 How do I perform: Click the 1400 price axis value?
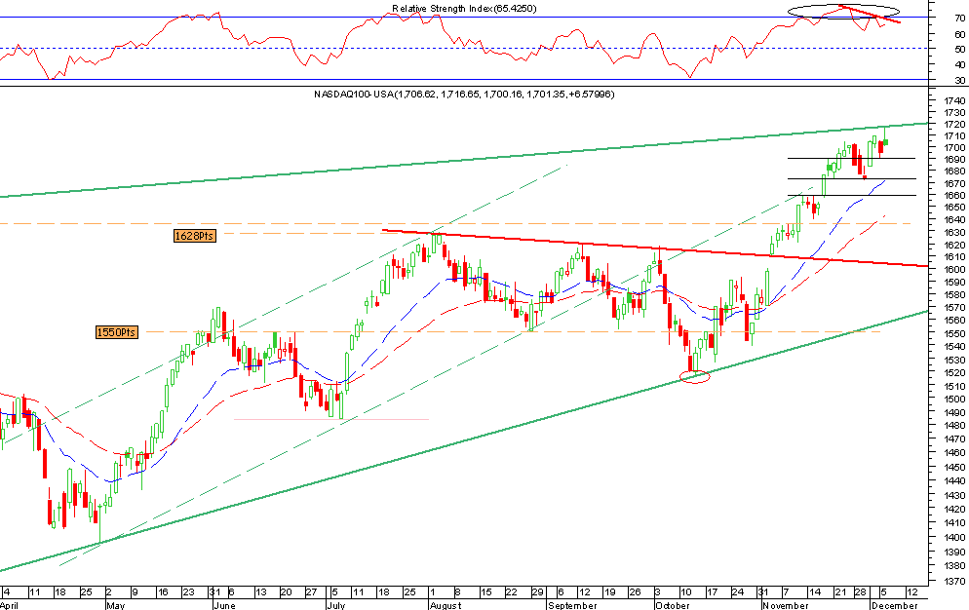coord(954,538)
